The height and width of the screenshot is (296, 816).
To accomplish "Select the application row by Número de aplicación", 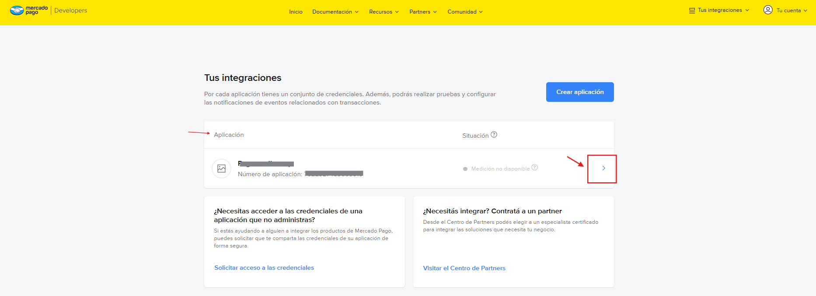I will (270, 174).
